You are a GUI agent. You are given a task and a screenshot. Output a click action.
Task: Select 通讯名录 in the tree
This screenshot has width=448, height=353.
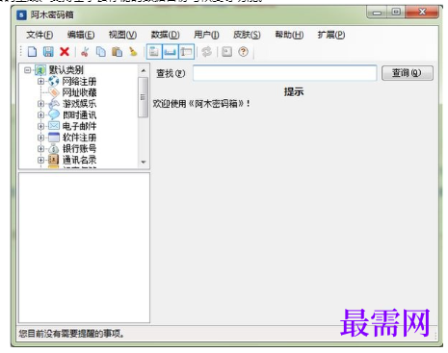79,160
